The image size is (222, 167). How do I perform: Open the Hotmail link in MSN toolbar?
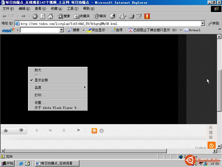(x=192, y=30)
